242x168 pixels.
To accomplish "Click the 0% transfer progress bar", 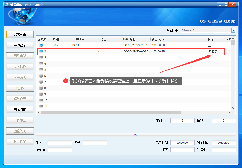I will [x=136, y=135].
